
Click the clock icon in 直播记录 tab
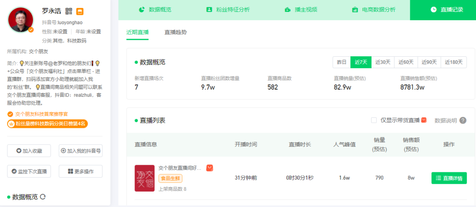click(x=434, y=10)
